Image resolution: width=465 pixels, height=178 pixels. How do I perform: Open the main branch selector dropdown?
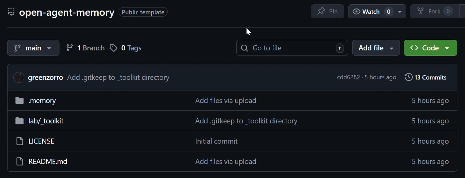pos(33,48)
